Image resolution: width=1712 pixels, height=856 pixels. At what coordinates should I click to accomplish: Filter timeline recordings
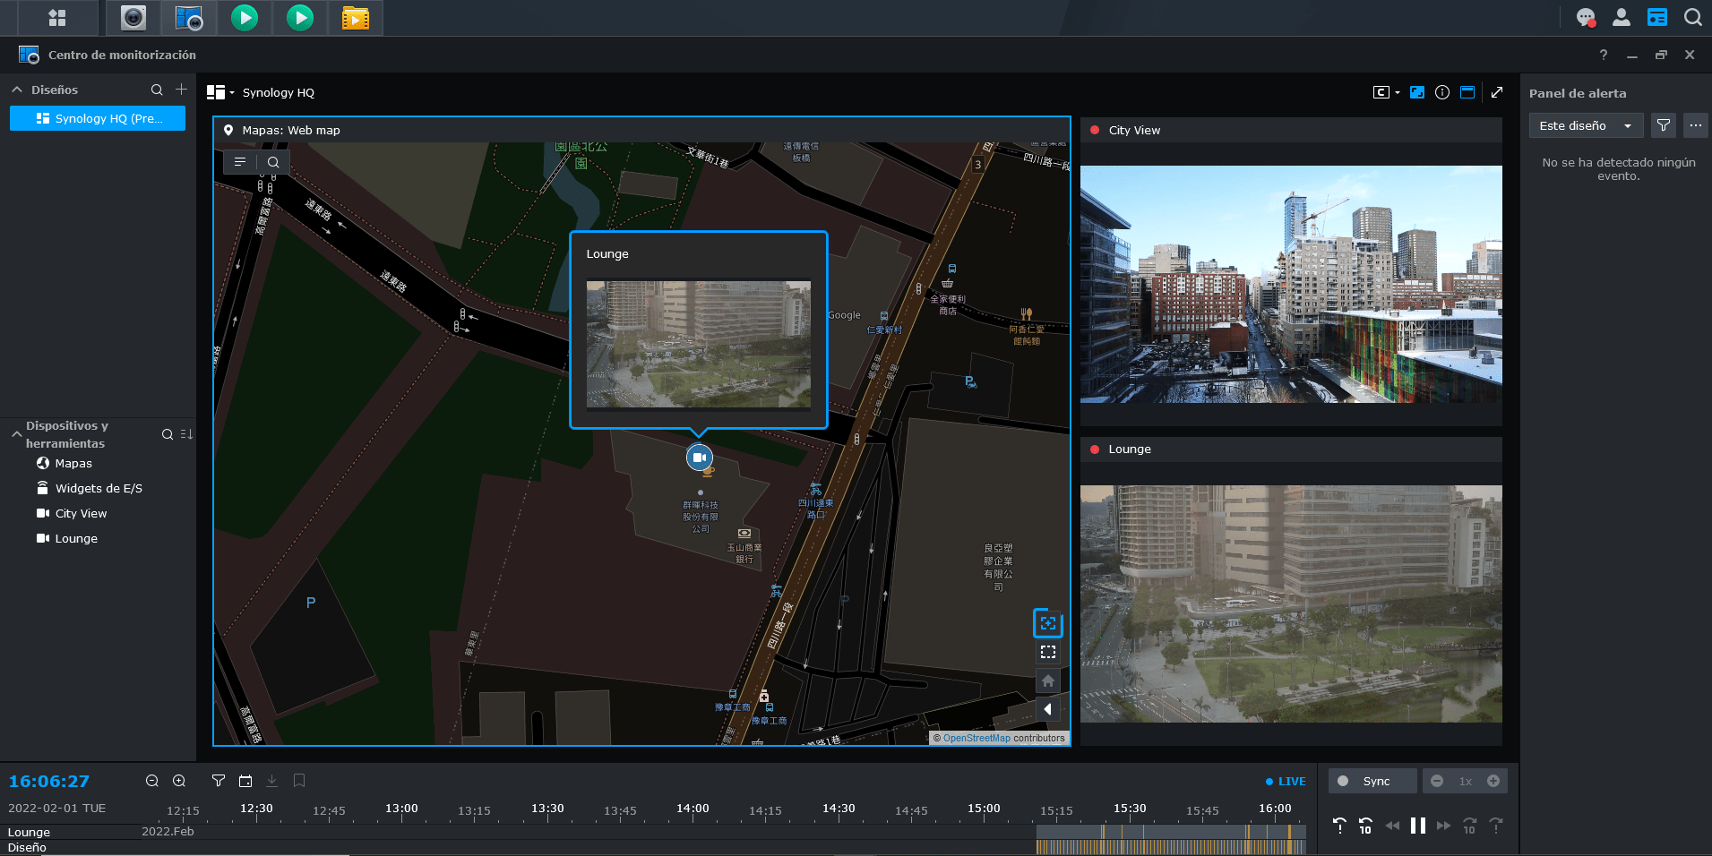pos(219,781)
